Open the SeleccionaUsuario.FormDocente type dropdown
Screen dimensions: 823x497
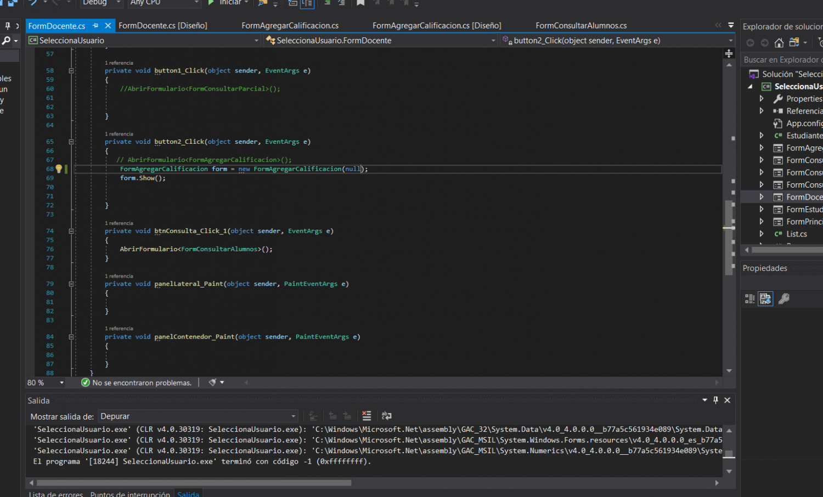pyautogui.click(x=380, y=41)
